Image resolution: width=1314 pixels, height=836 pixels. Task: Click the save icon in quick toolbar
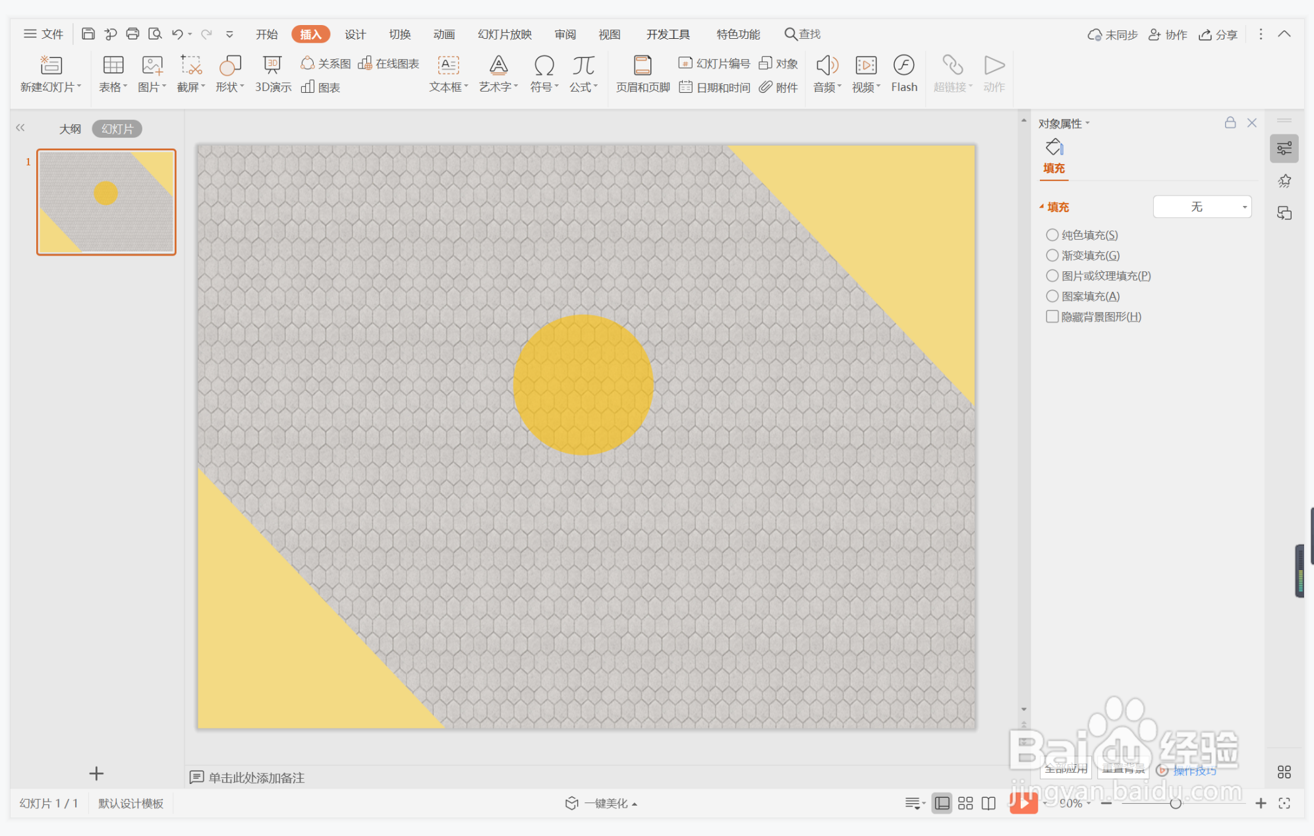coord(88,34)
